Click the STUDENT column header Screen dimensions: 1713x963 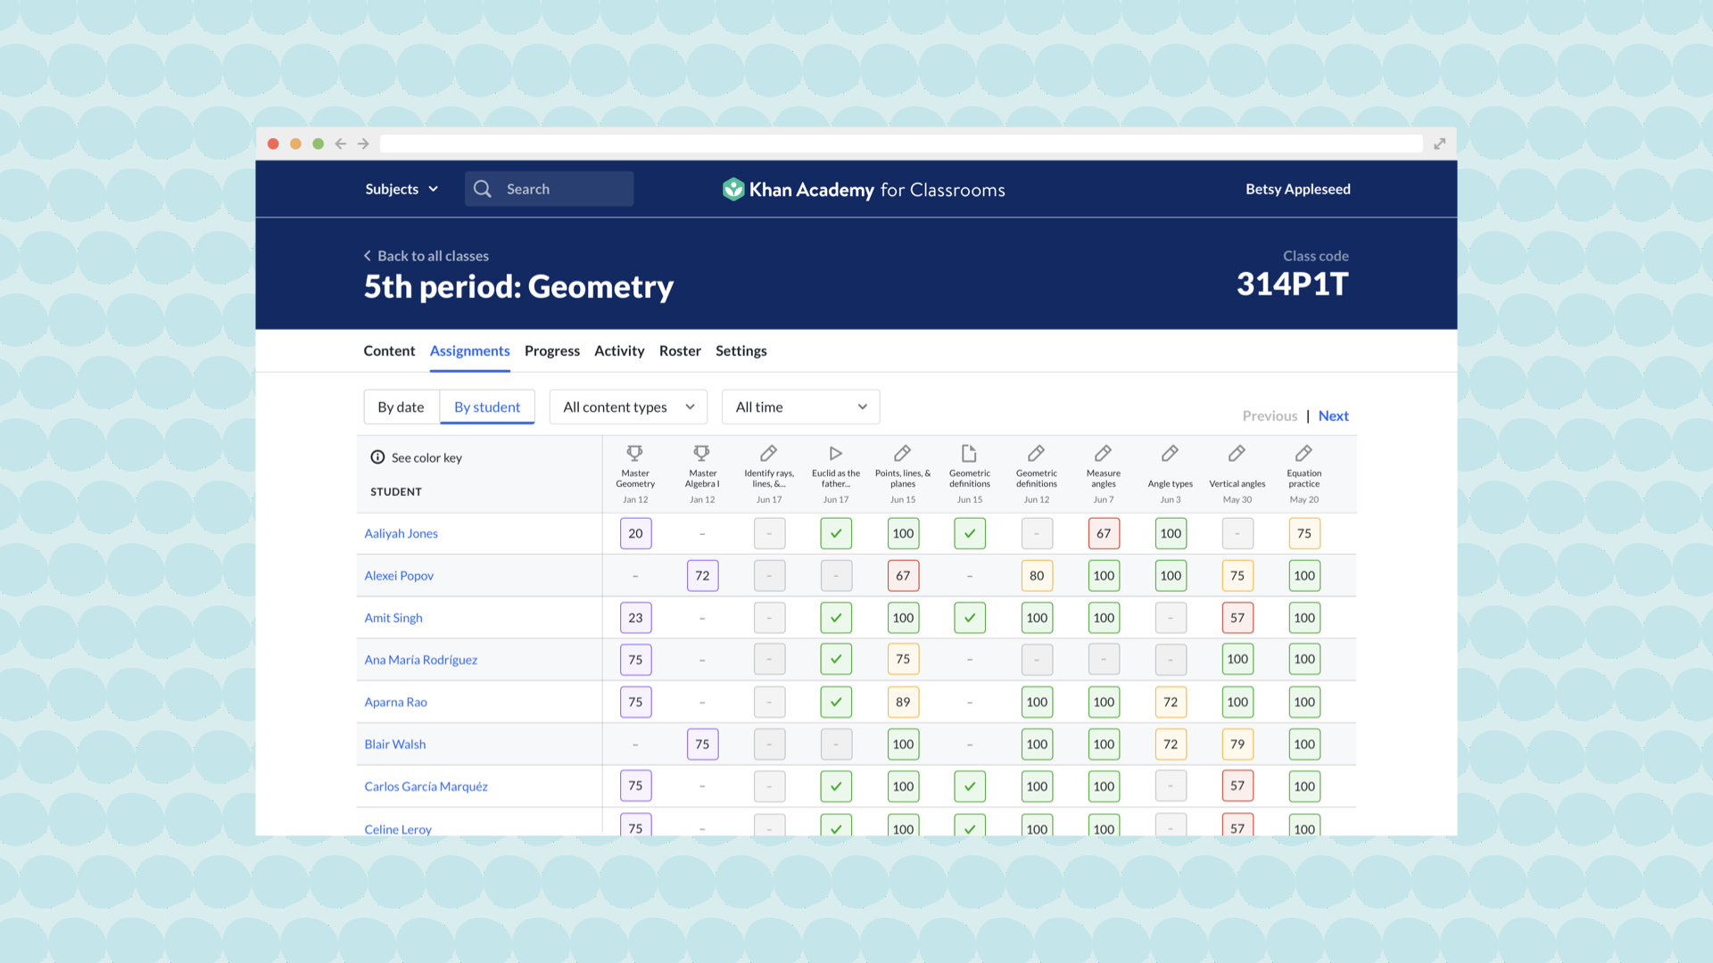pos(396,491)
